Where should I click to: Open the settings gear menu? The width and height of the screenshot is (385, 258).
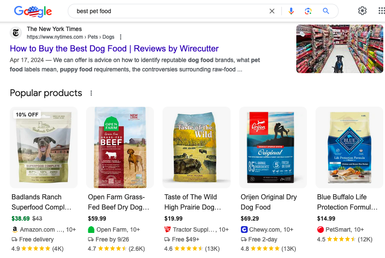(x=362, y=11)
